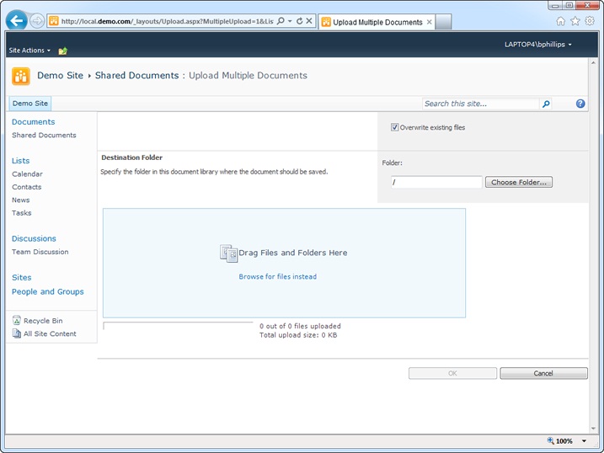Open the LAPTOP4\bphillips user menu
The width and height of the screenshot is (604, 453).
pyautogui.click(x=537, y=45)
